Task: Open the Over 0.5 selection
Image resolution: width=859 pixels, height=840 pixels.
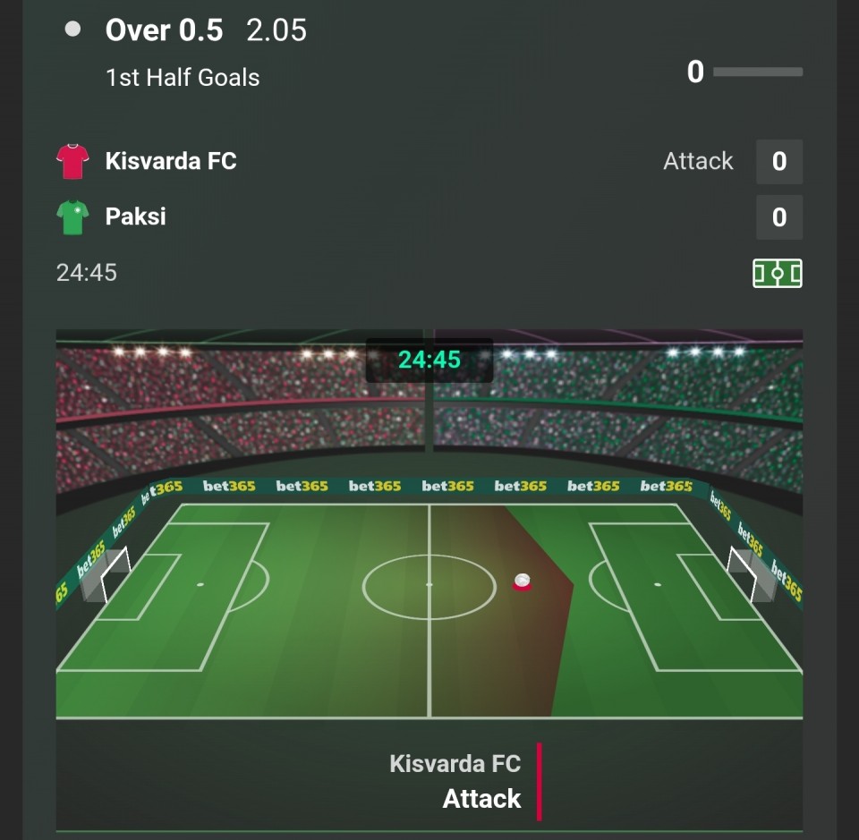Action: point(164,30)
